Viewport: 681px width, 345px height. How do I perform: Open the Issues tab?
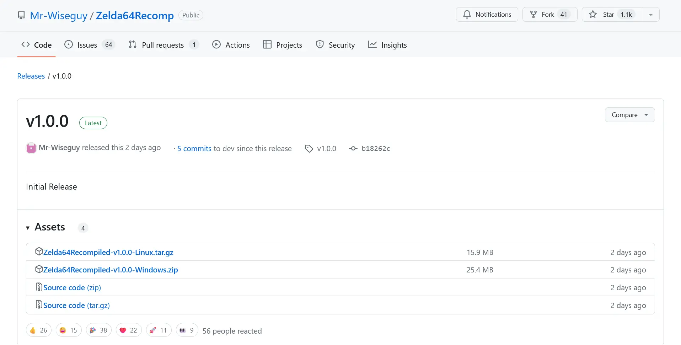[90, 45]
